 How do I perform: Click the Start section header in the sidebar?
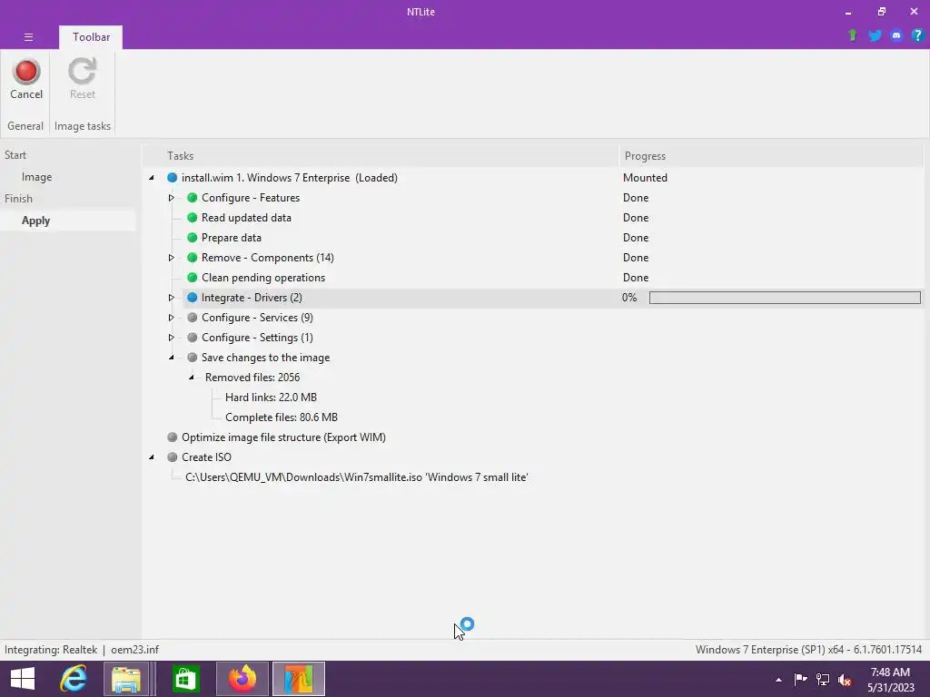(15, 154)
